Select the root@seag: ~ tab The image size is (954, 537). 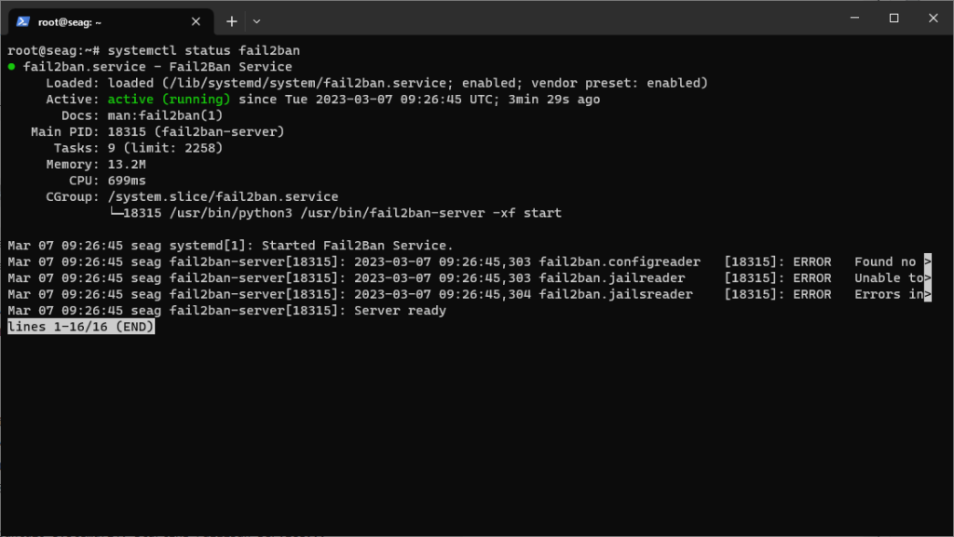pos(111,21)
